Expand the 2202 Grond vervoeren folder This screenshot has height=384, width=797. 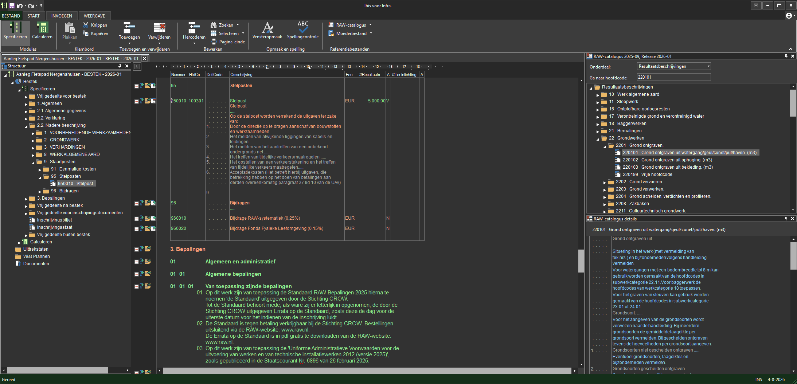tap(605, 182)
